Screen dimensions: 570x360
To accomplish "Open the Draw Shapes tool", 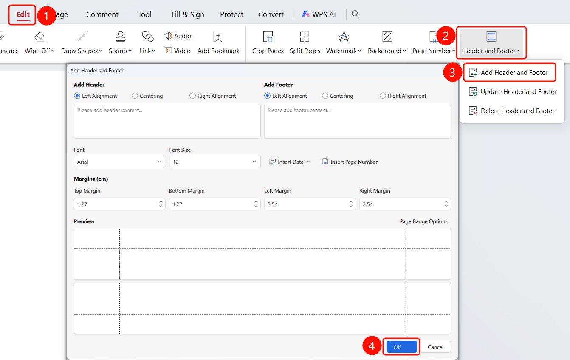I will 82,43.
